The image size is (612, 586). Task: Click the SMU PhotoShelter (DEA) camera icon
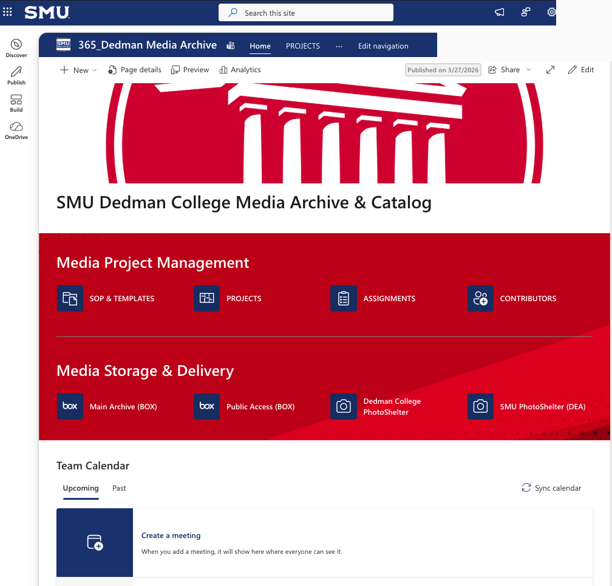click(x=480, y=406)
